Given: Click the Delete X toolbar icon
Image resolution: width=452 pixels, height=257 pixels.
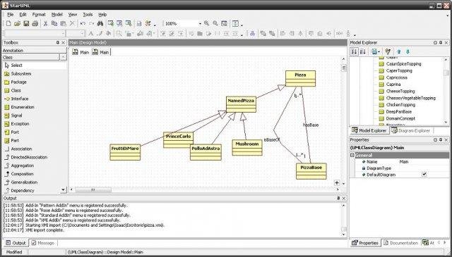Looking at the screenshot, I should (x=72, y=23).
